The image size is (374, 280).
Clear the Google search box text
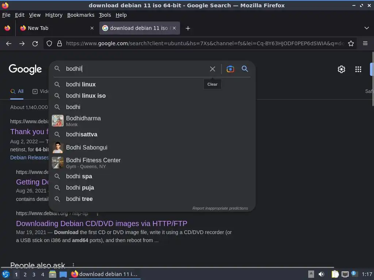pos(212,69)
